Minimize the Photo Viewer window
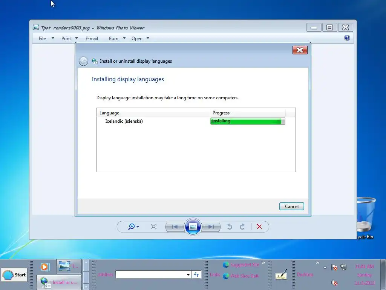The width and height of the screenshot is (386, 290). coord(314,28)
